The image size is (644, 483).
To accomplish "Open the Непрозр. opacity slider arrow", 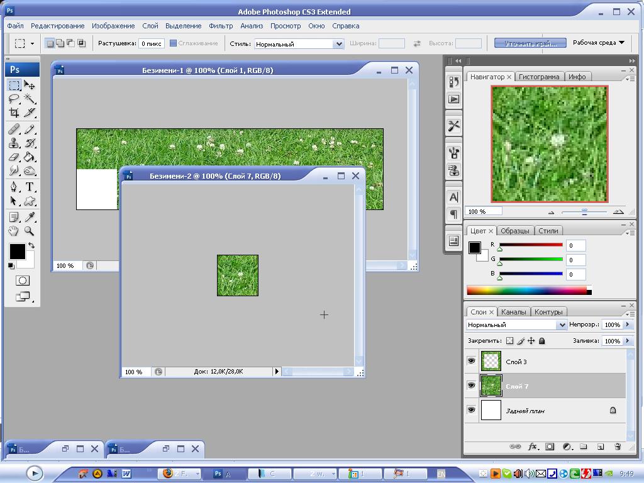I will tap(627, 325).
